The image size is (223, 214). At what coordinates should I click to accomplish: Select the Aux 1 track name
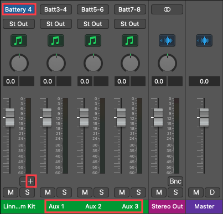click(56, 206)
